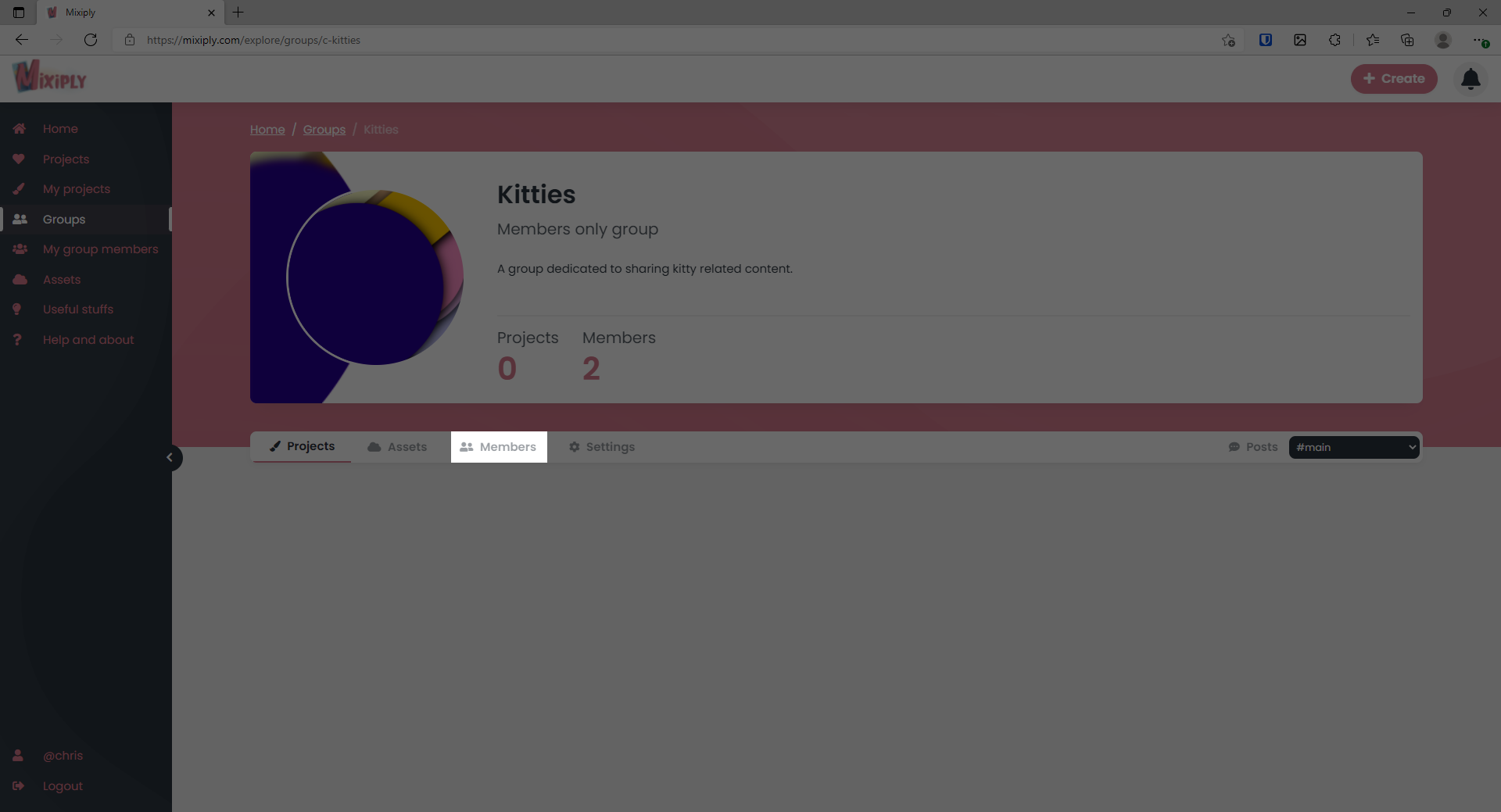Open the Posts section

click(1253, 447)
